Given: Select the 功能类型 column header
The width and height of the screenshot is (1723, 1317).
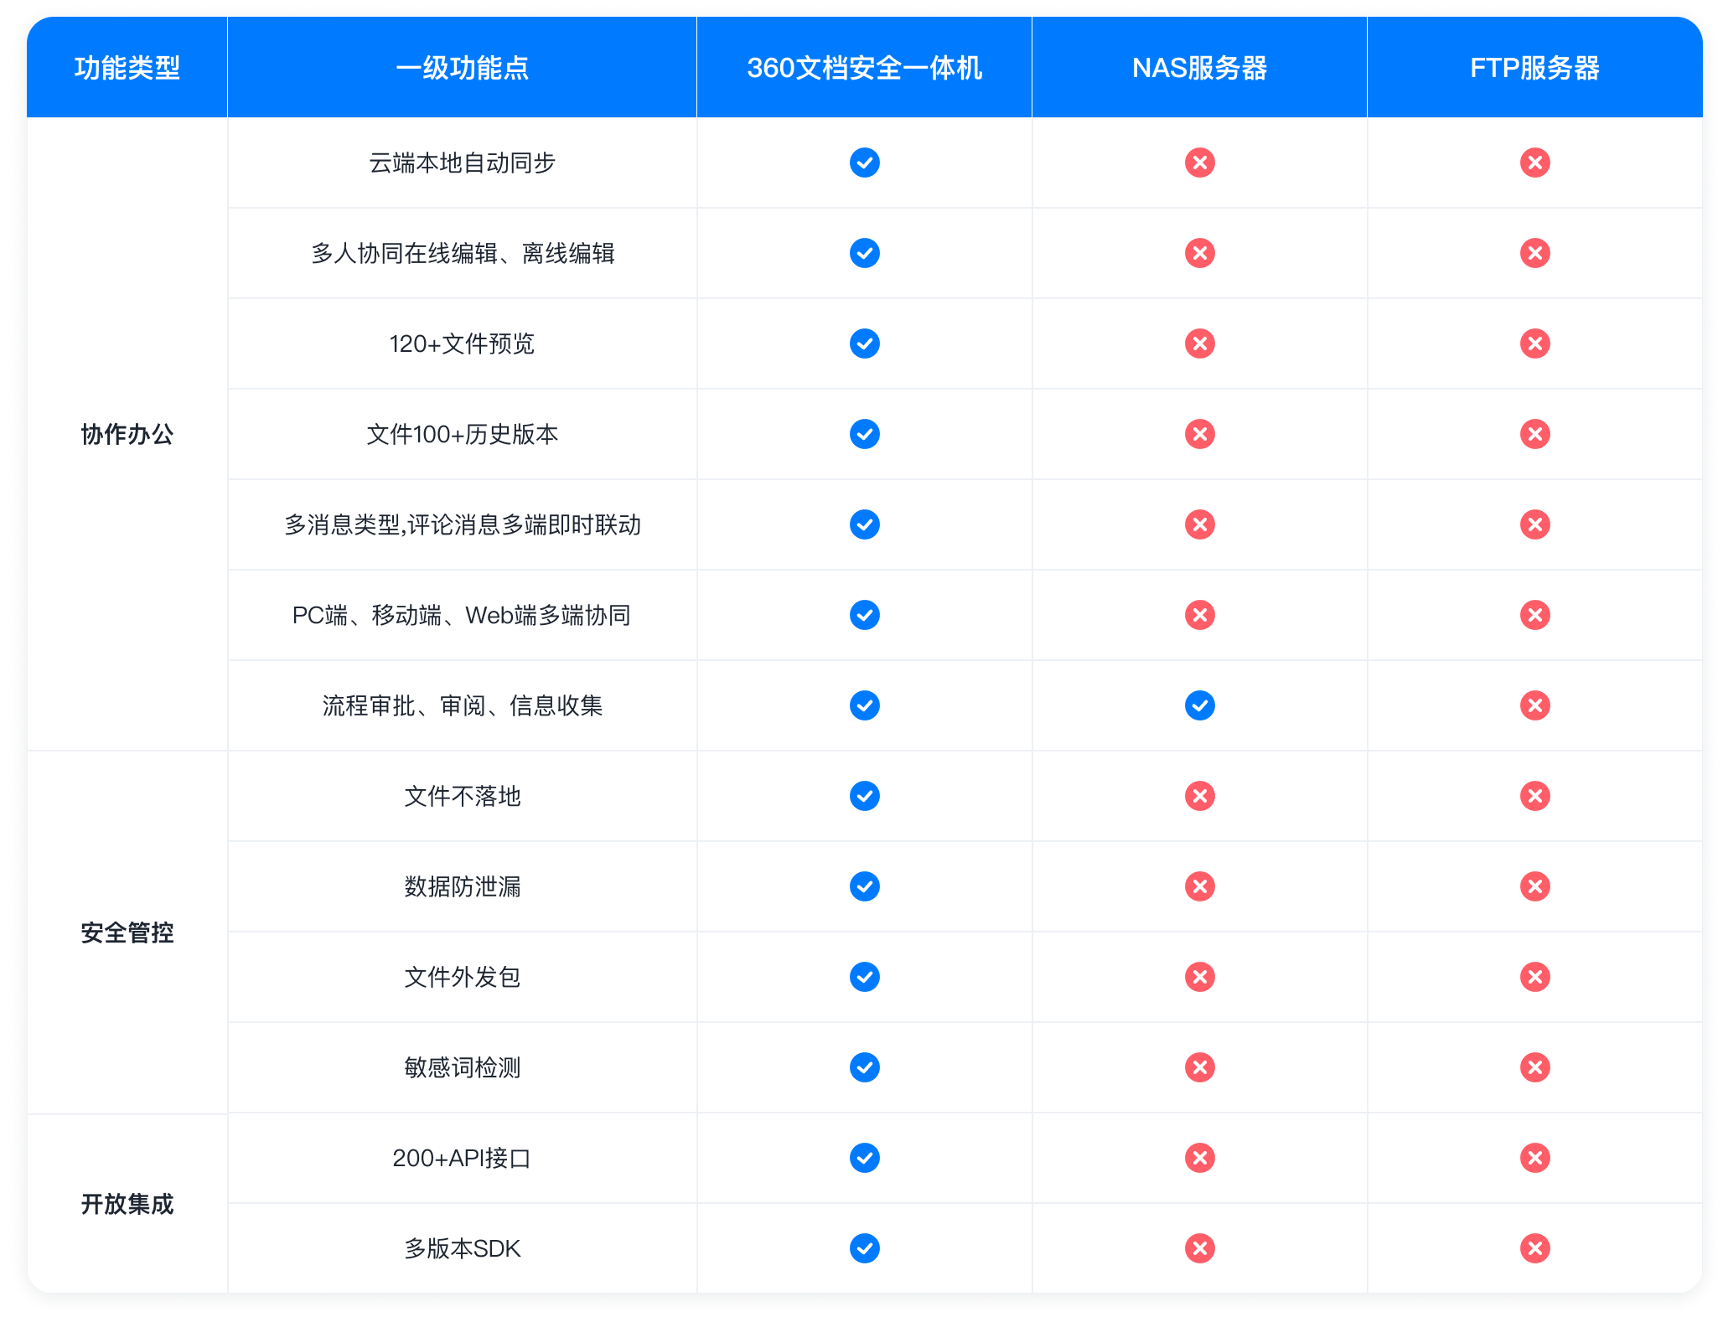Looking at the screenshot, I should pos(127,68).
